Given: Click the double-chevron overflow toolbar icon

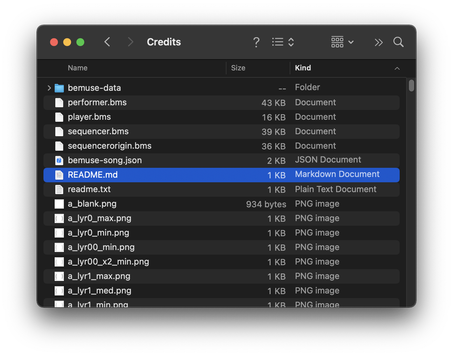Looking at the screenshot, I should 379,42.
